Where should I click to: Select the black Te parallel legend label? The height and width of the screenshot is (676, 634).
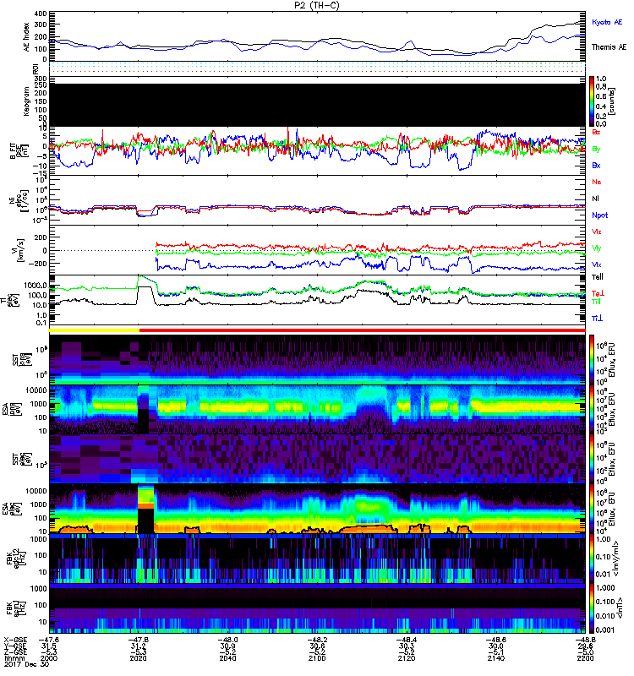pyautogui.click(x=598, y=277)
